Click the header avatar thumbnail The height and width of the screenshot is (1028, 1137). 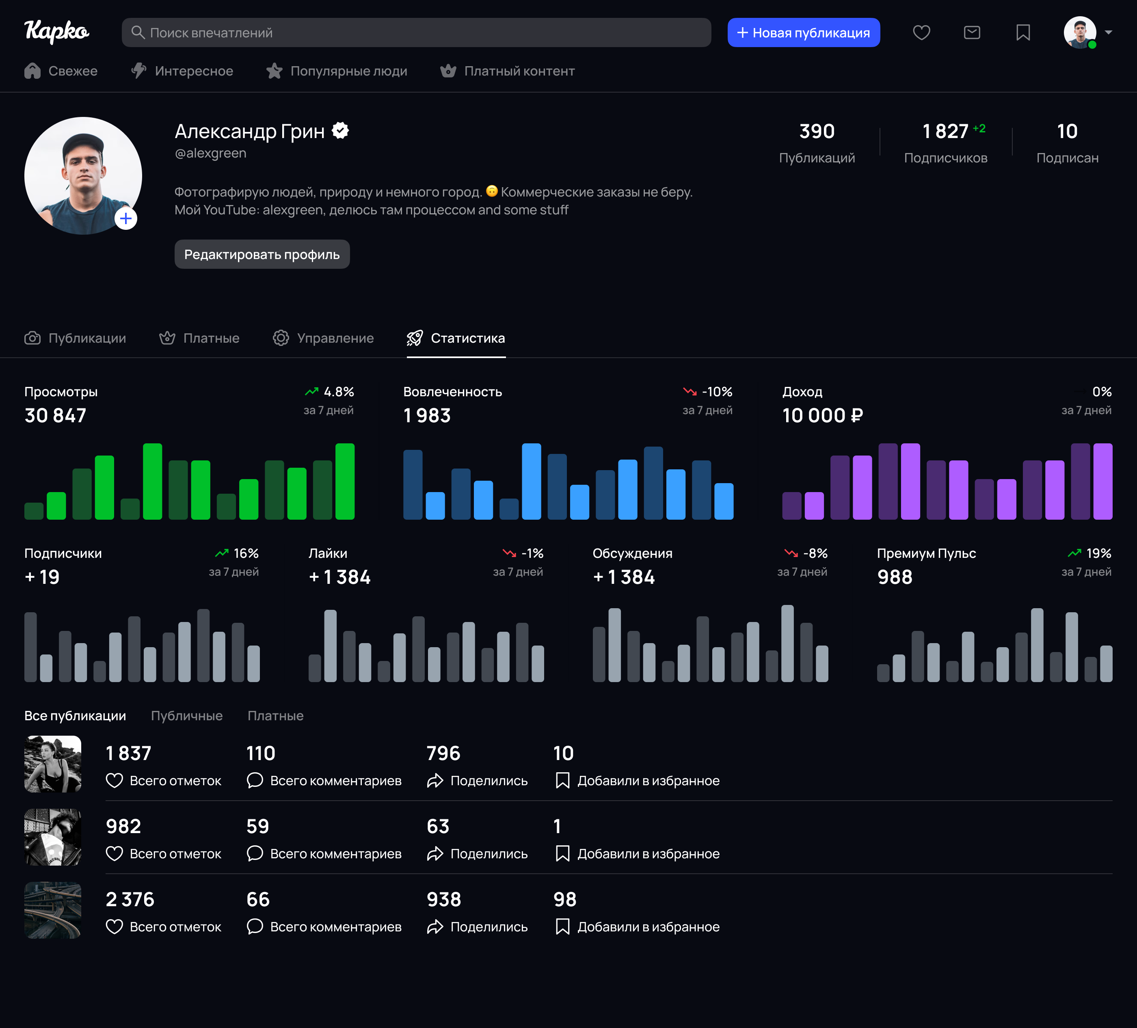1079,33
